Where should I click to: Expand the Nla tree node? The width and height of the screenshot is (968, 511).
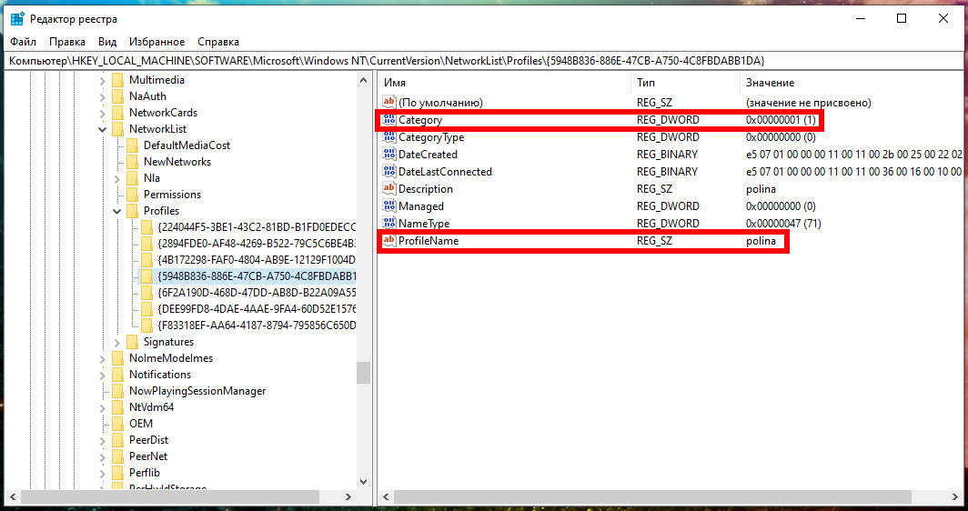(x=117, y=178)
